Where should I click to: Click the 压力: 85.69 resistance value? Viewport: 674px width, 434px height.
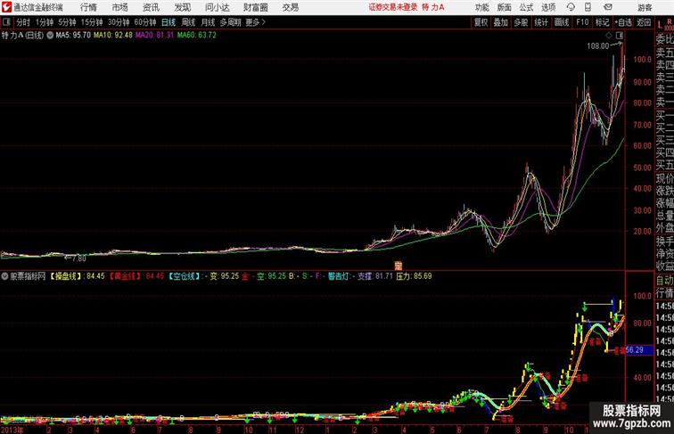414,276
